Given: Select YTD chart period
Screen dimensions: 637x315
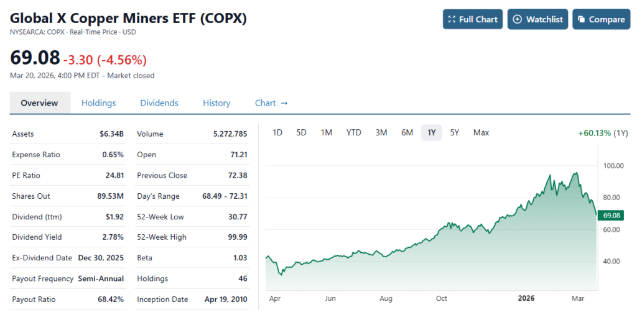Looking at the screenshot, I should 353,132.
